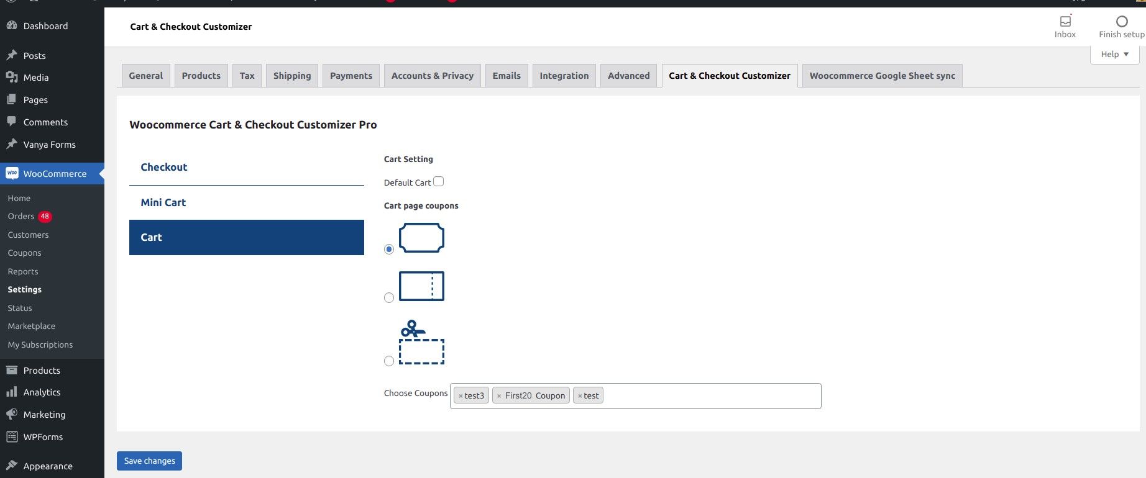1146x478 pixels.
Task: Toggle the Default Cart checkbox
Action: click(439, 181)
